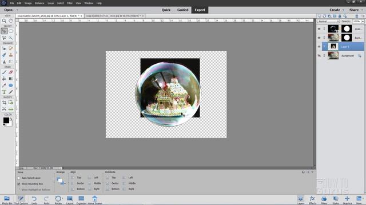This screenshot has width=366, height=205.
Task: Open the Photo Bin
Action: (x=7, y=200)
